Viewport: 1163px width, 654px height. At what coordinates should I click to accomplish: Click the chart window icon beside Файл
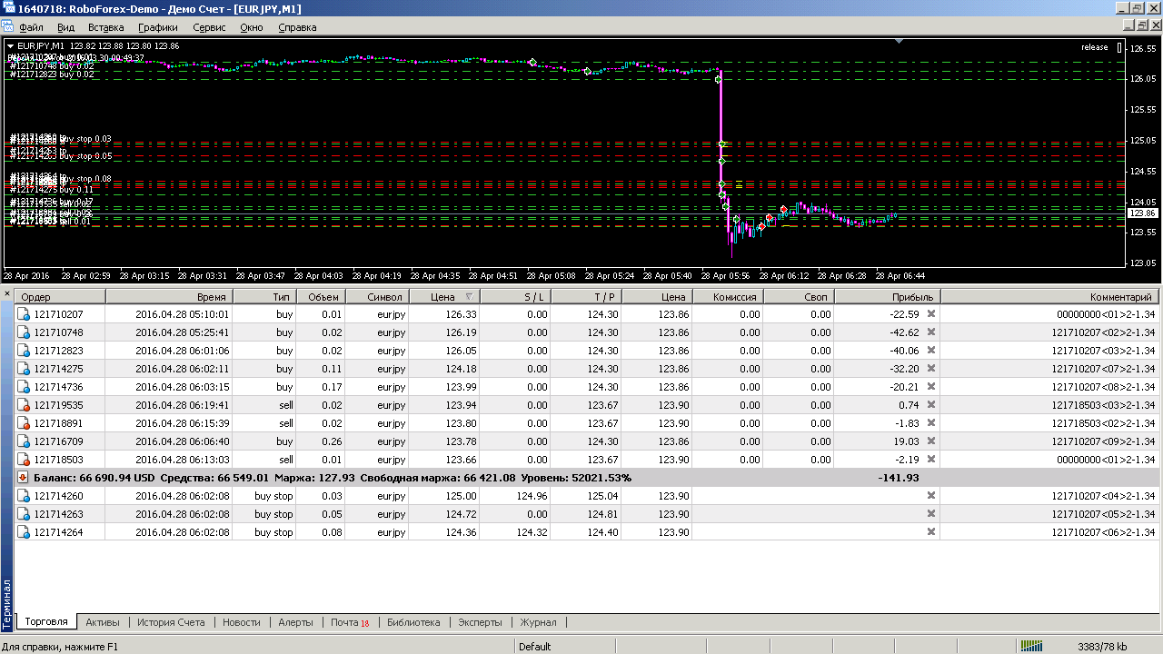click(8, 27)
